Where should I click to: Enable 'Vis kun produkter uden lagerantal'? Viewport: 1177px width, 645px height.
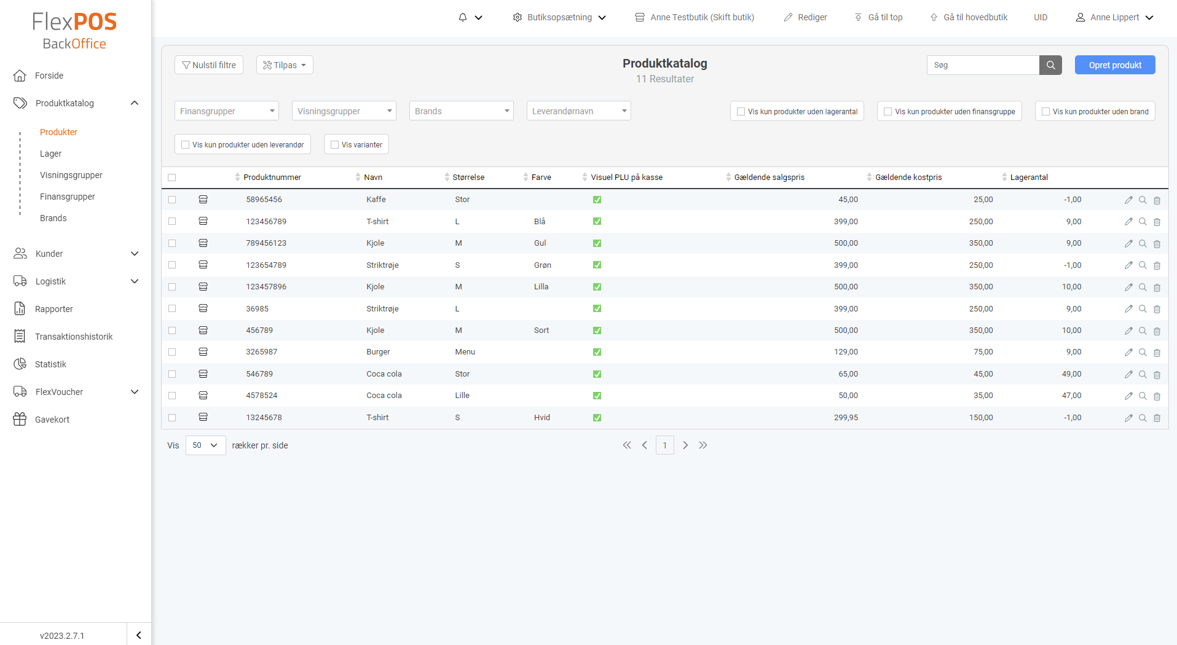click(741, 111)
